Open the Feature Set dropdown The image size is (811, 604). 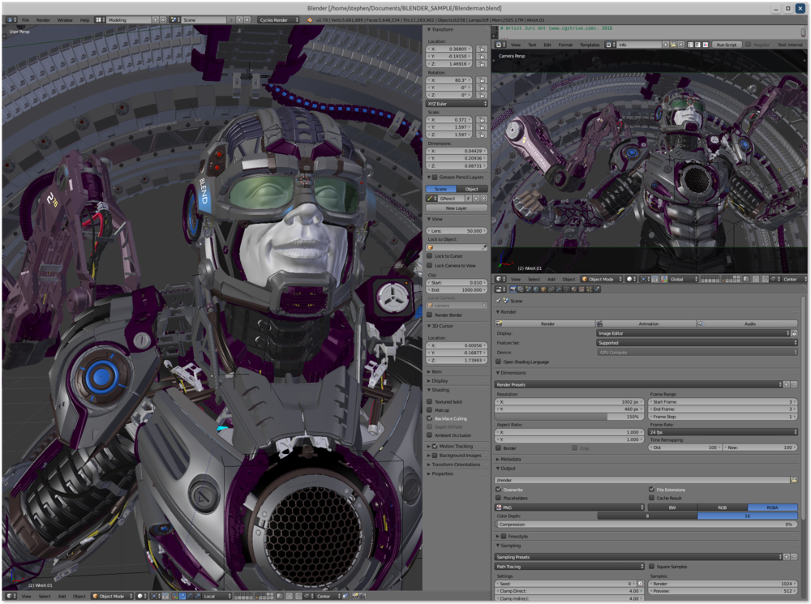pos(697,343)
